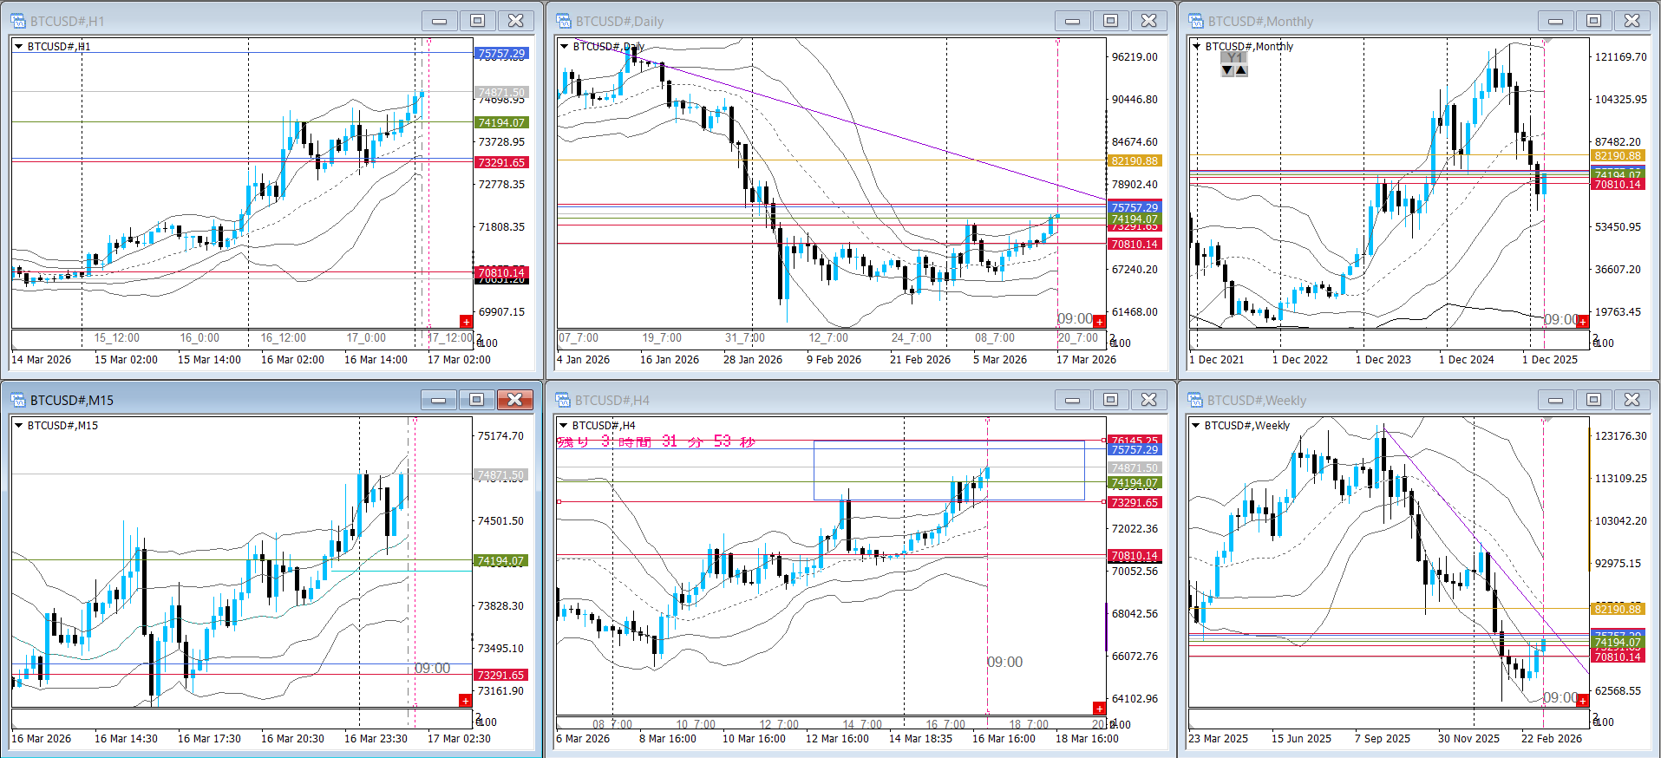Maximize the BTCUSD#,Daily chart window

pyautogui.click(x=1110, y=21)
